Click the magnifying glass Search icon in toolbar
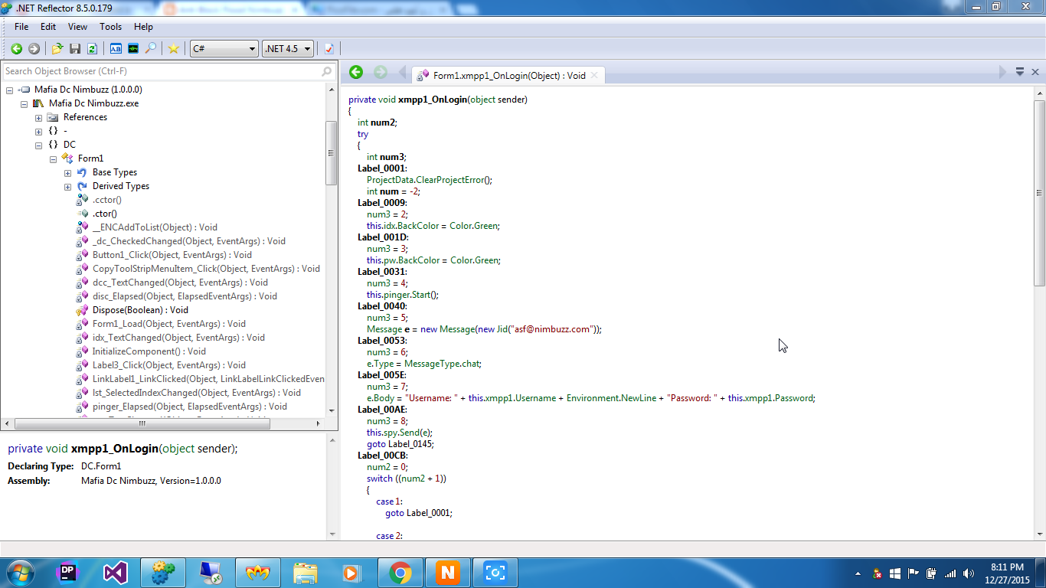Screen dimensions: 1046x588 [x=151, y=48]
